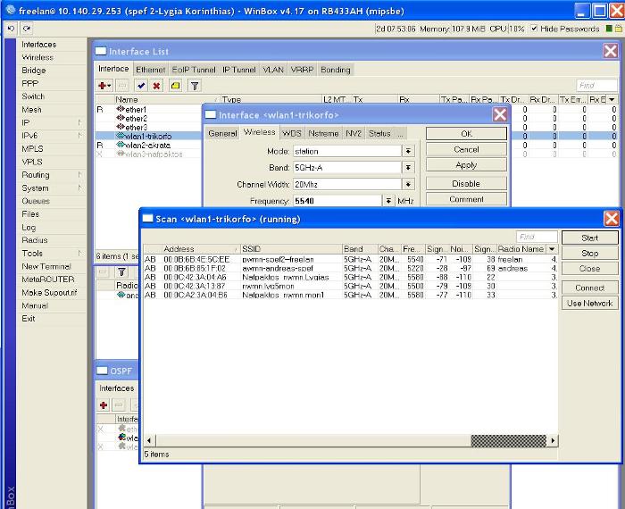This screenshot has height=509, width=625.
Task: Open the funnel filter in Interface List
Action: [x=194, y=86]
